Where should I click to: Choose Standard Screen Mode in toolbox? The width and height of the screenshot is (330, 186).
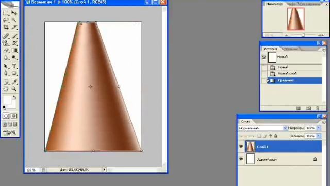tap(5, 125)
